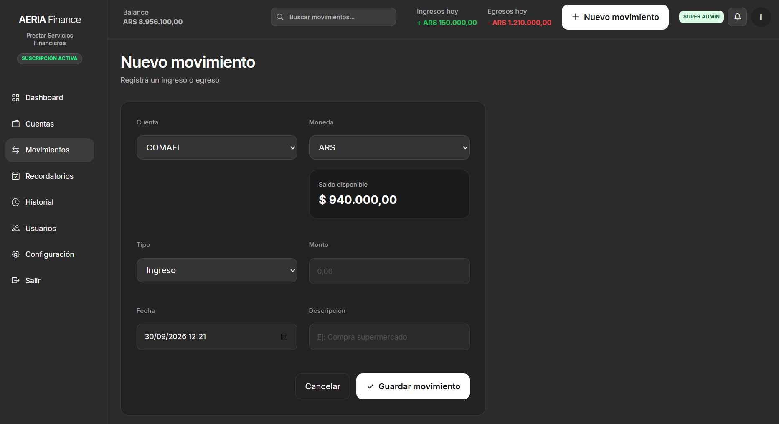
Task: Open the notifications bell
Action: 737,17
